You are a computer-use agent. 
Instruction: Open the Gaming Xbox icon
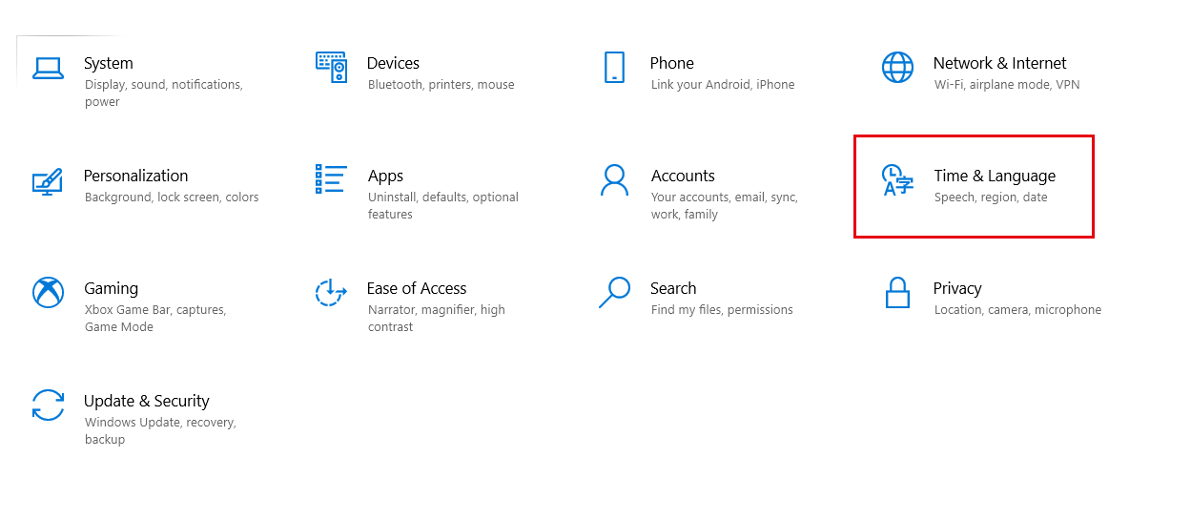click(48, 292)
